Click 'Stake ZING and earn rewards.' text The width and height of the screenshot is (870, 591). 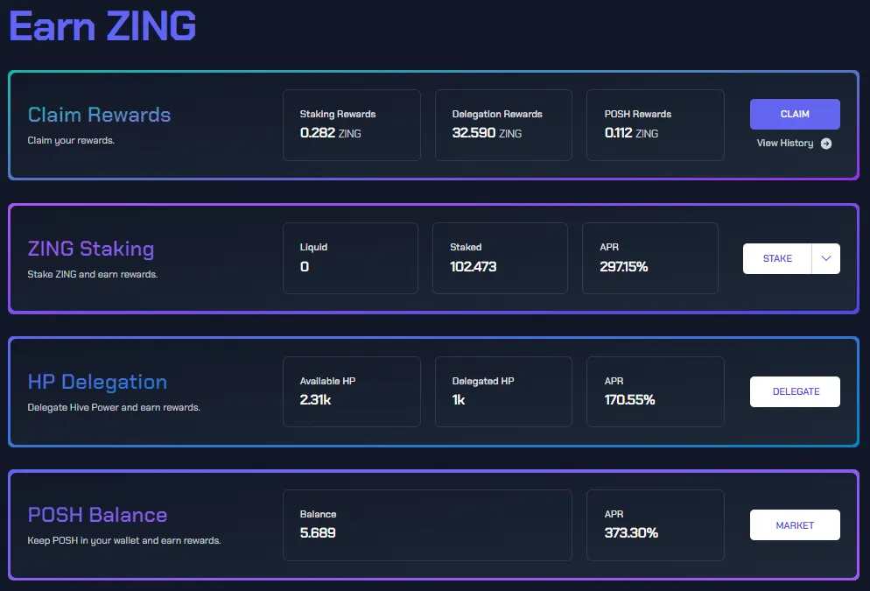[93, 274]
